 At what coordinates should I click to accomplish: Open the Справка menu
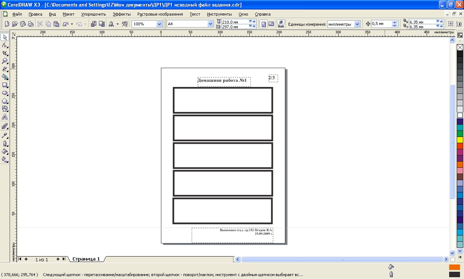262,14
